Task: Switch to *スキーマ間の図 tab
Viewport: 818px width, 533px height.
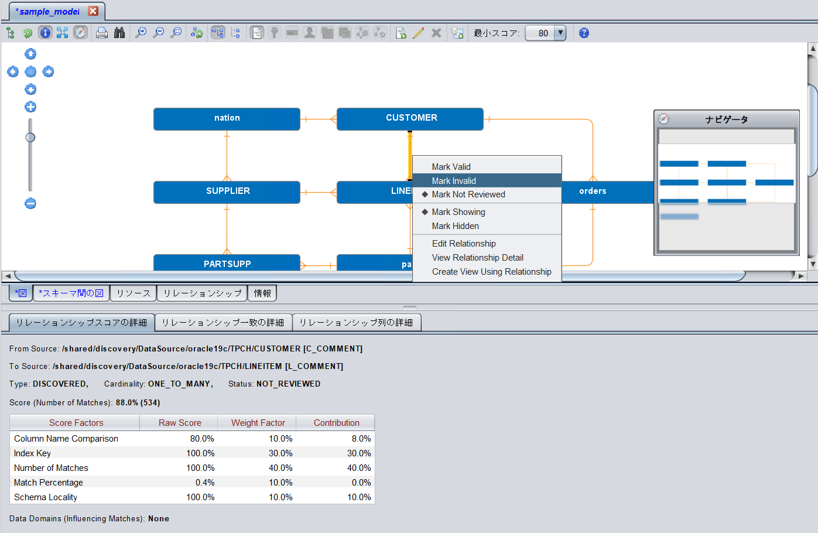Action: click(71, 293)
